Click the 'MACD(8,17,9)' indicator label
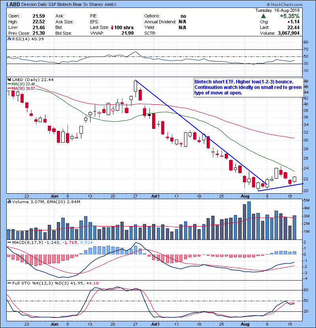316x328 pixels. pos(28,243)
